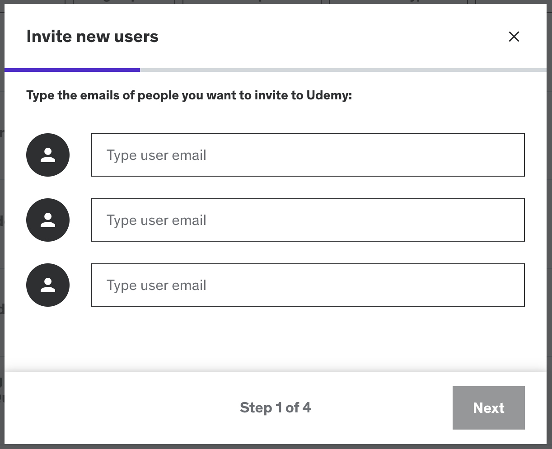Click the first user avatar icon
Image resolution: width=552 pixels, height=449 pixels.
tap(48, 155)
